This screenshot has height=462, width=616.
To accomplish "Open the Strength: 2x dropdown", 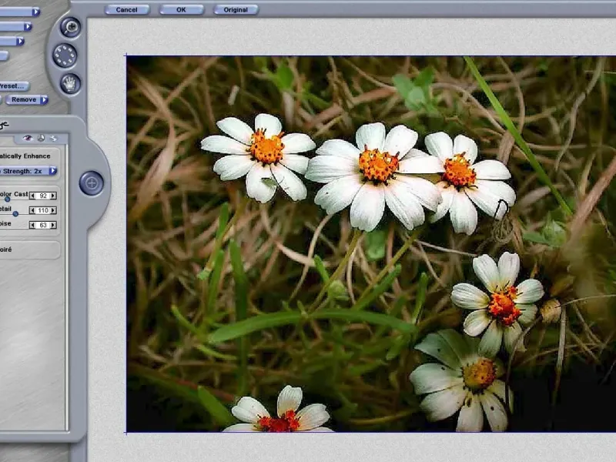I will pos(28,171).
